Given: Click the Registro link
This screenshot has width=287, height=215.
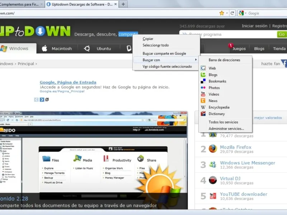Looking at the screenshot, I should pos(279,26).
